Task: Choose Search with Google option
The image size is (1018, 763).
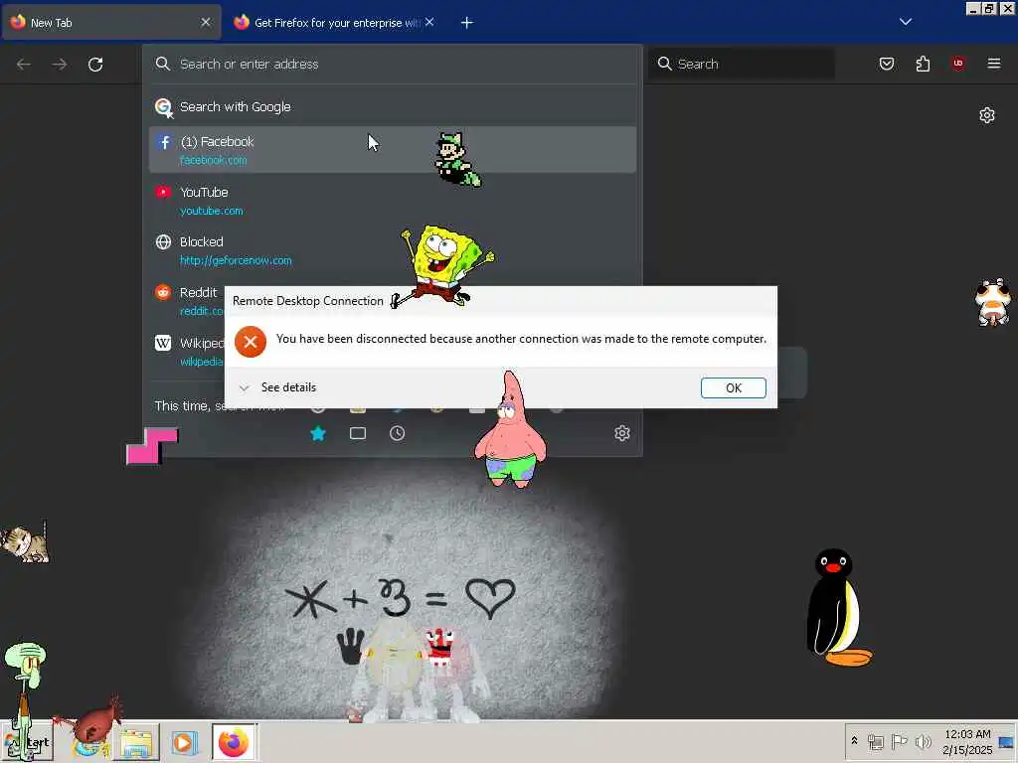Action: pyautogui.click(x=392, y=106)
